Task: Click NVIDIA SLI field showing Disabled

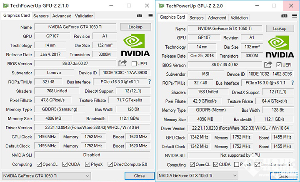Action: [92, 155]
